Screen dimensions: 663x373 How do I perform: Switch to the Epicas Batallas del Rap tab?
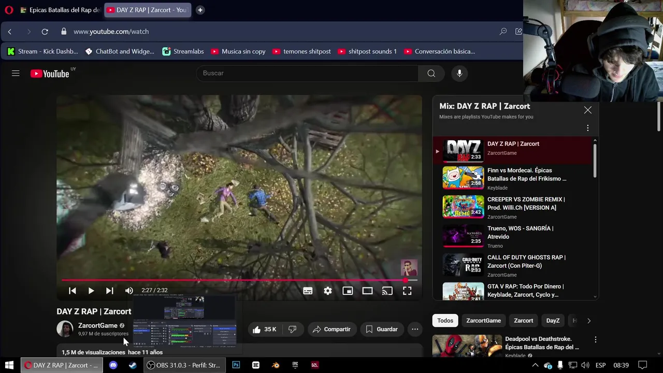pos(60,10)
